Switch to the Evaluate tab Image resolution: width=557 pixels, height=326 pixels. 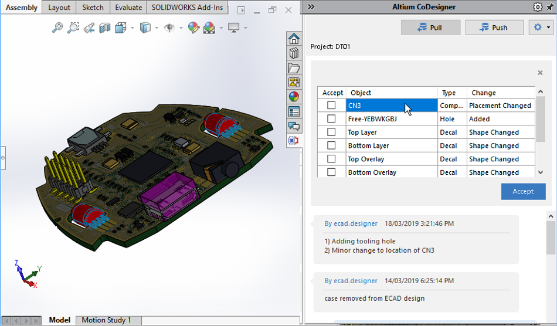point(128,8)
